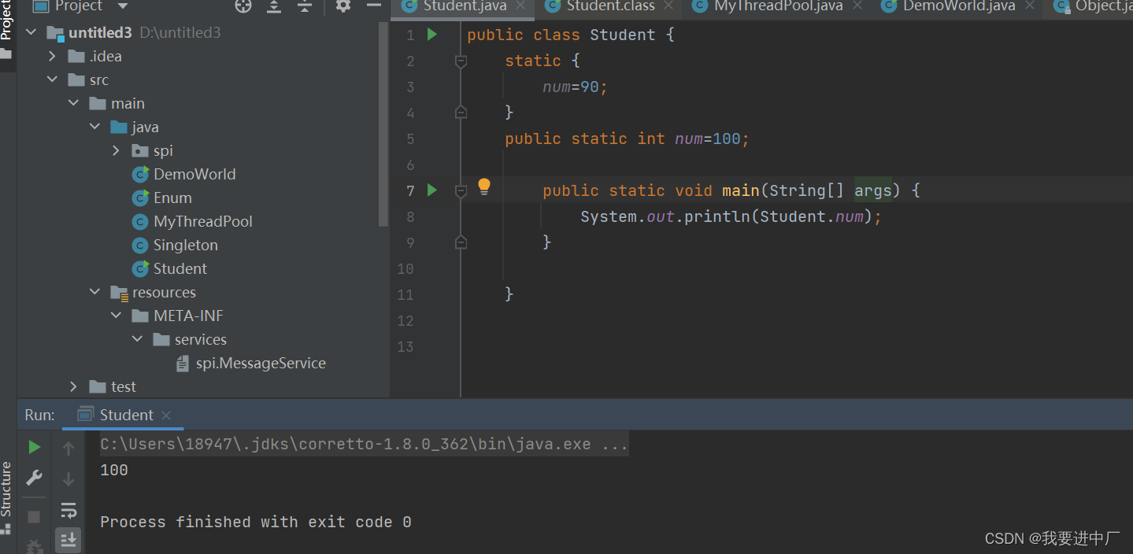Click the yellow light bulb intention icon

point(484,187)
